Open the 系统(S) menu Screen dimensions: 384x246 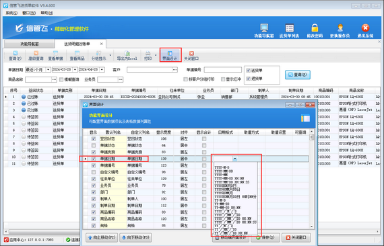click(x=11, y=13)
